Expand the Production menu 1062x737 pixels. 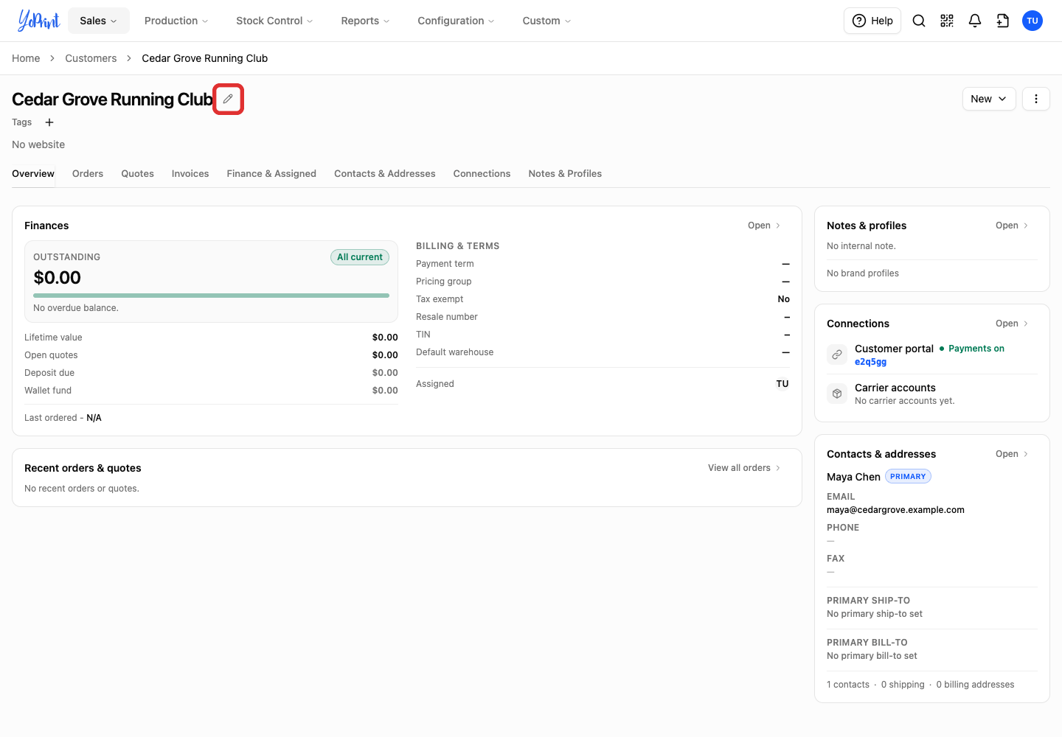pos(176,21)
